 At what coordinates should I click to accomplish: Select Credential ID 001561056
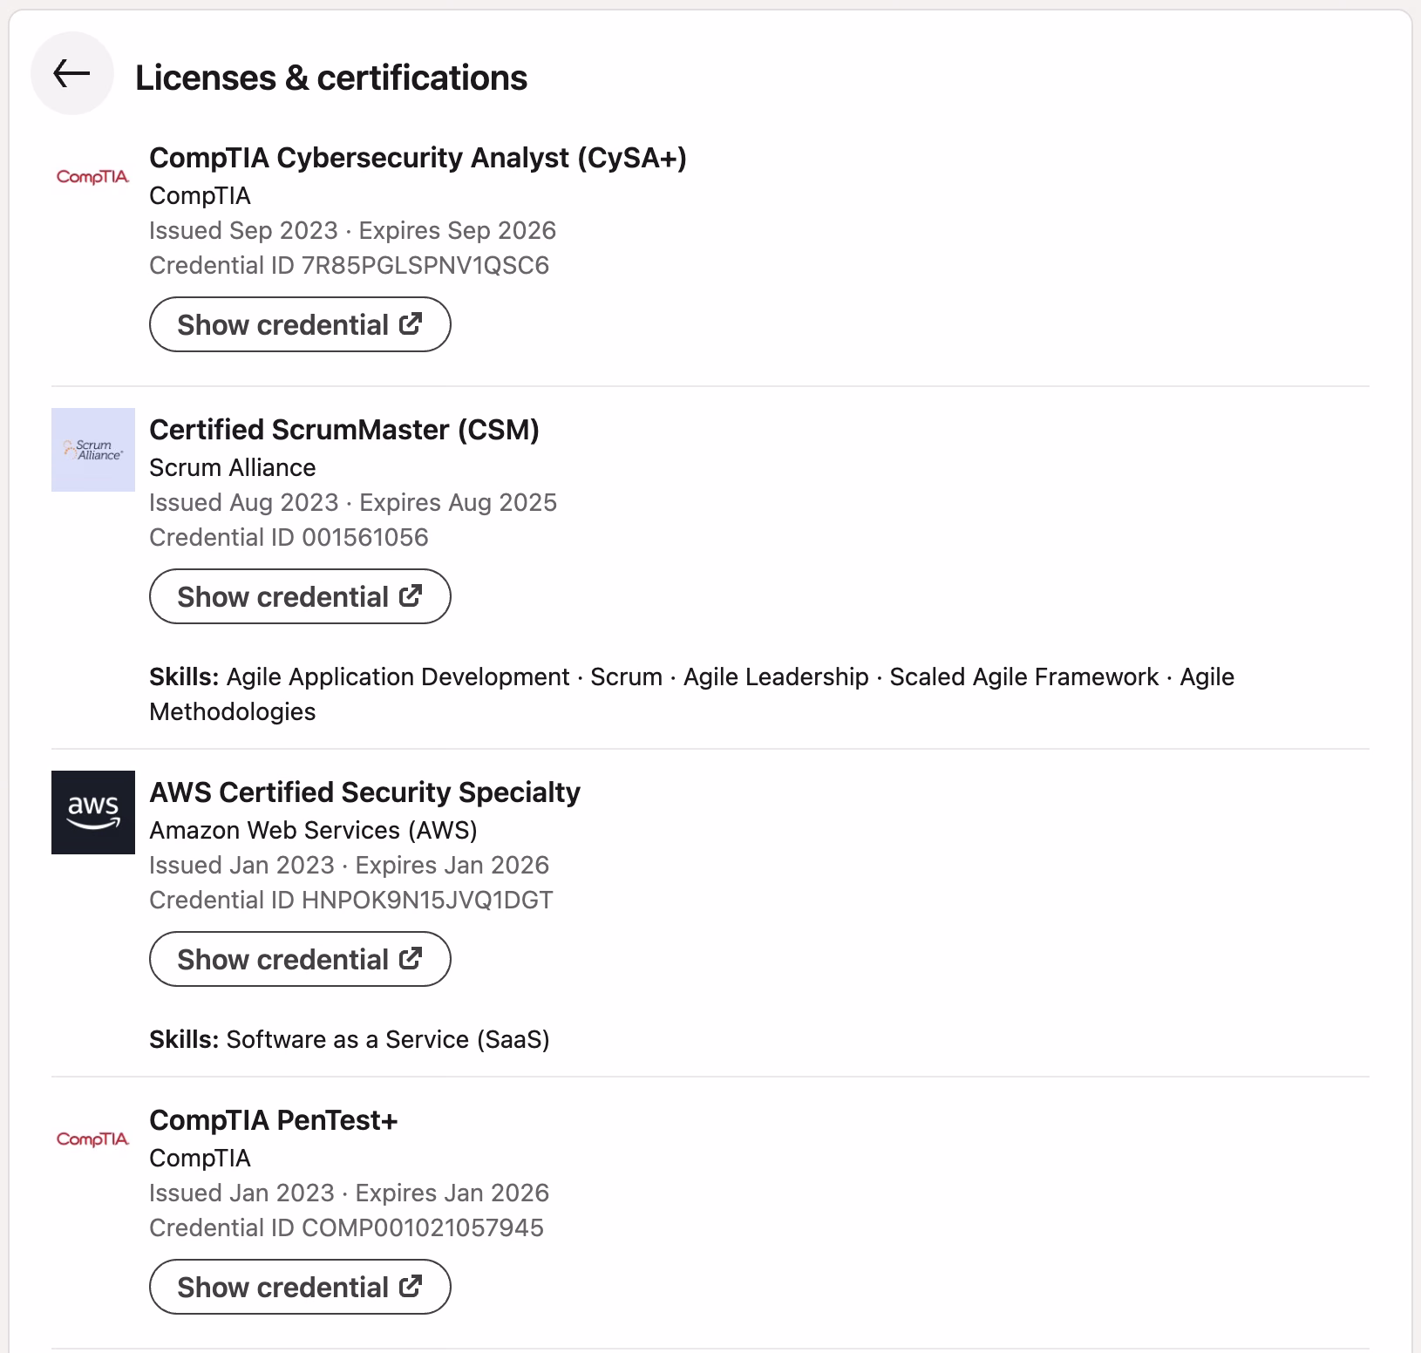289,537
